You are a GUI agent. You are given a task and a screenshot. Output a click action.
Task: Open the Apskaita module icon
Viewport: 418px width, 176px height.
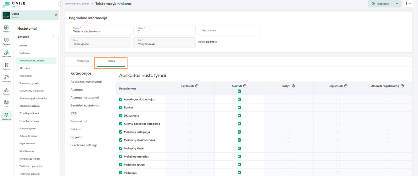[6, 40]
